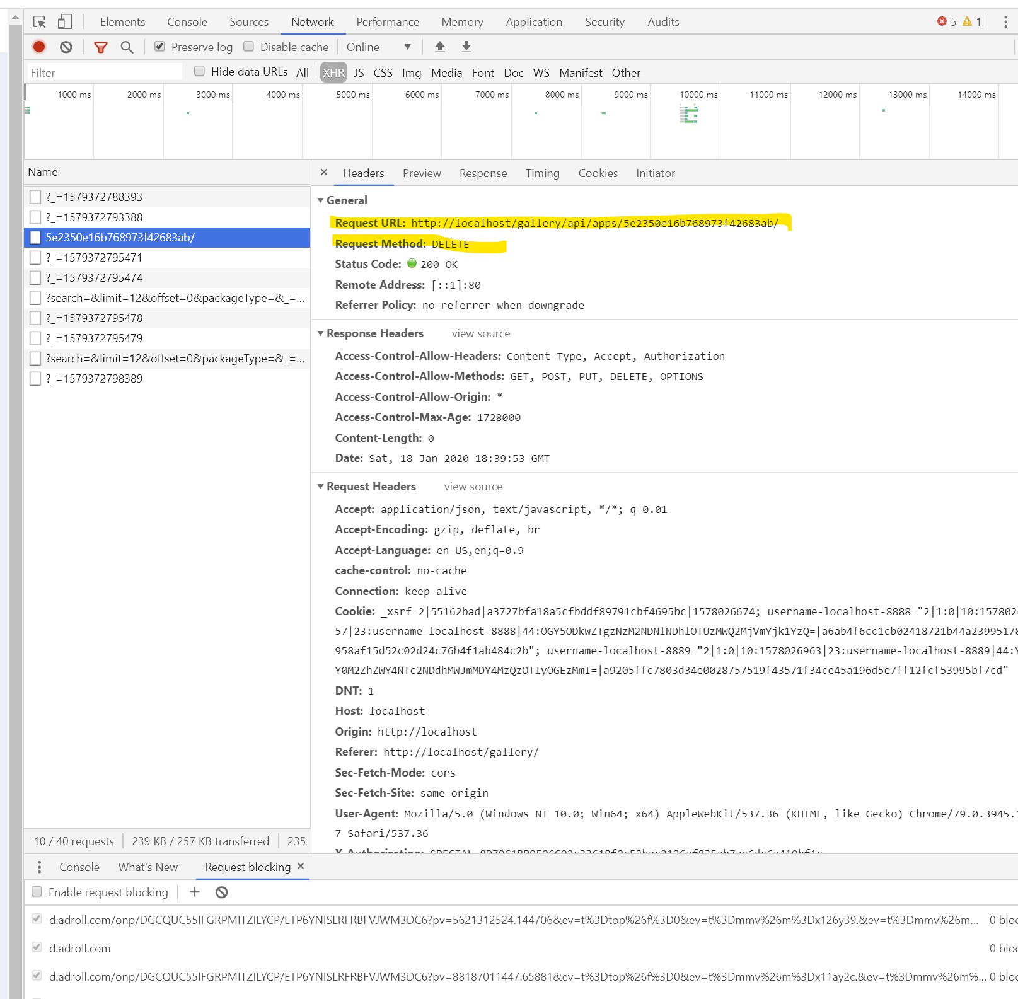Screen dimensions: 1018x999
Task: Enable Disable cache
Action: coord(249,46)
